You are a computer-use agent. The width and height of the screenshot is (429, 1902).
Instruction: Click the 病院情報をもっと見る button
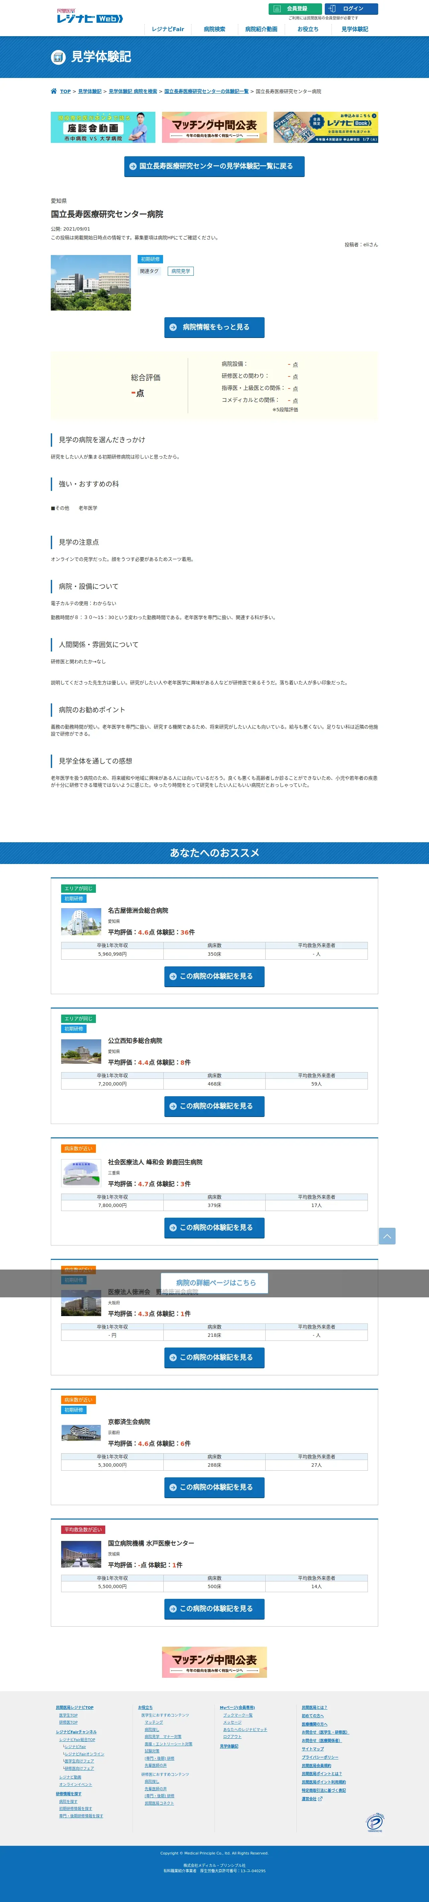point(214,327)
